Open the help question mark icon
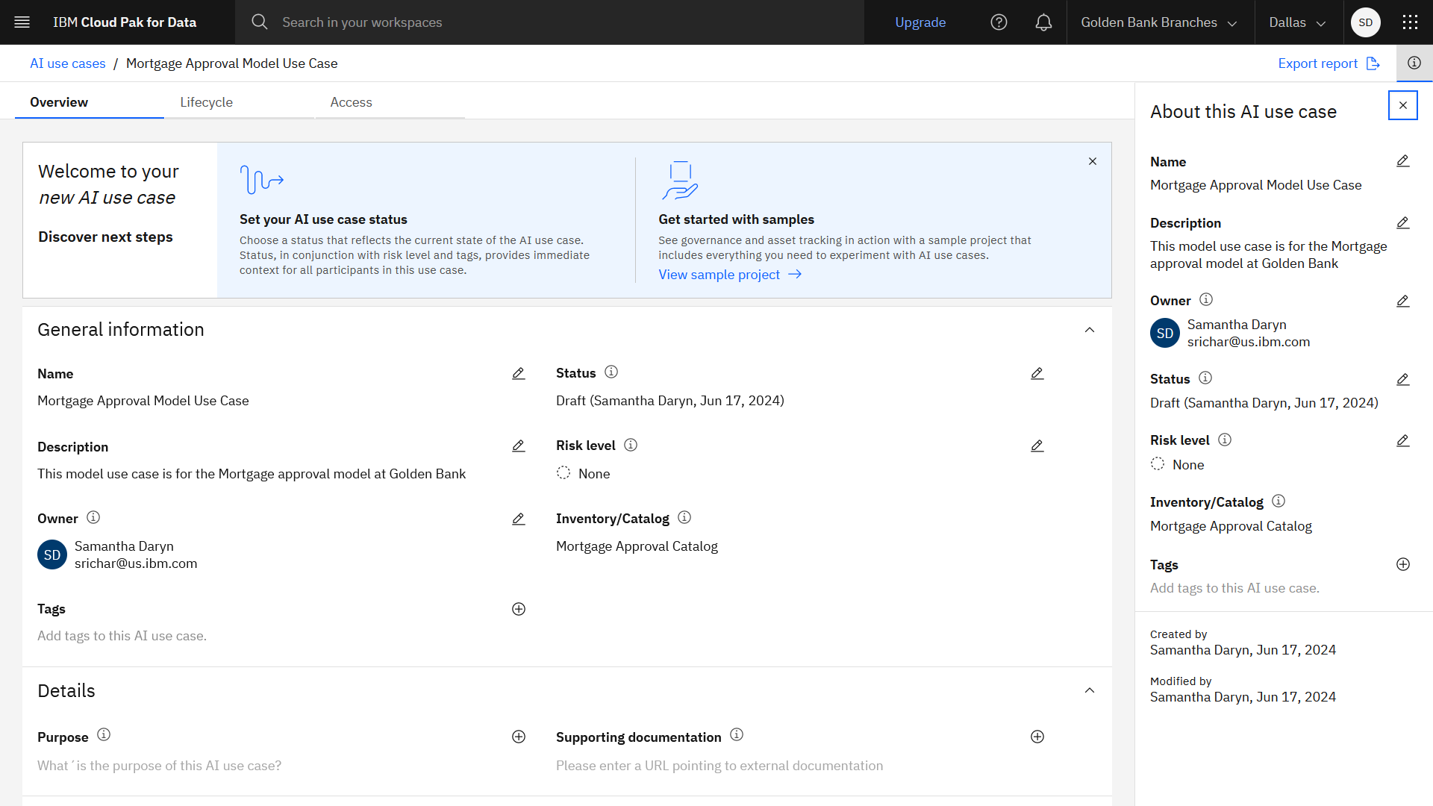Screen dimensions: 1433x806 pyautogui.click(x=999, y=22)
